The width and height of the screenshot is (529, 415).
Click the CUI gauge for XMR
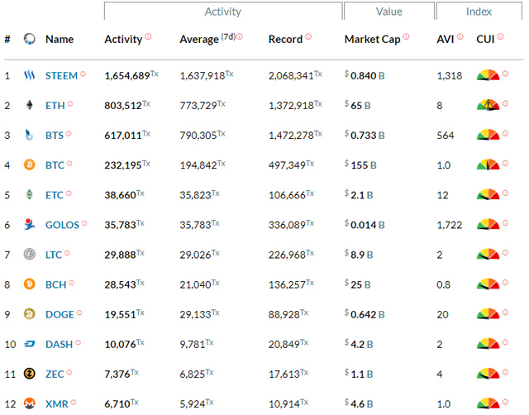[488, 403]
